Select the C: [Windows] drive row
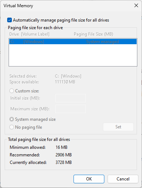This screenshot has width=142, height=188. 73,42
